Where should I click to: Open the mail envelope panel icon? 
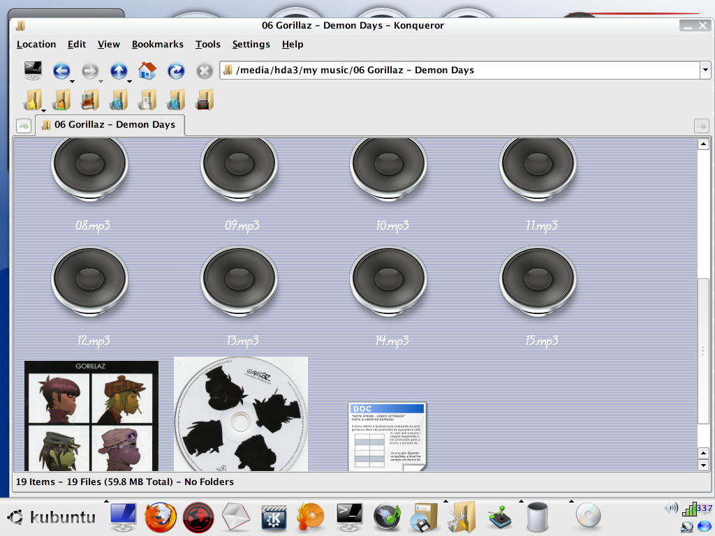[x=236, y=517]
